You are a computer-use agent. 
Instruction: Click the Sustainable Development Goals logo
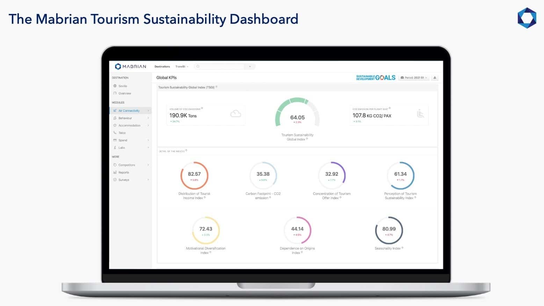376,78
